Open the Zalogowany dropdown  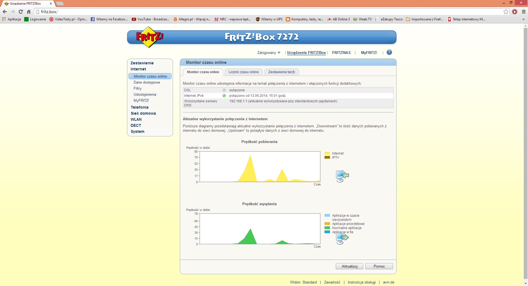268,53
